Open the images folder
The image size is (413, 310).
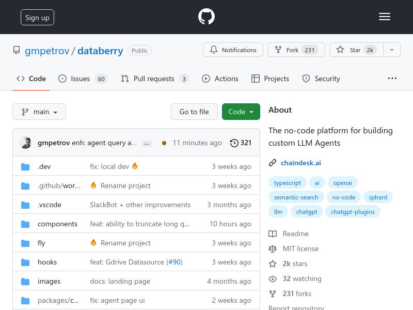point(49,281)
